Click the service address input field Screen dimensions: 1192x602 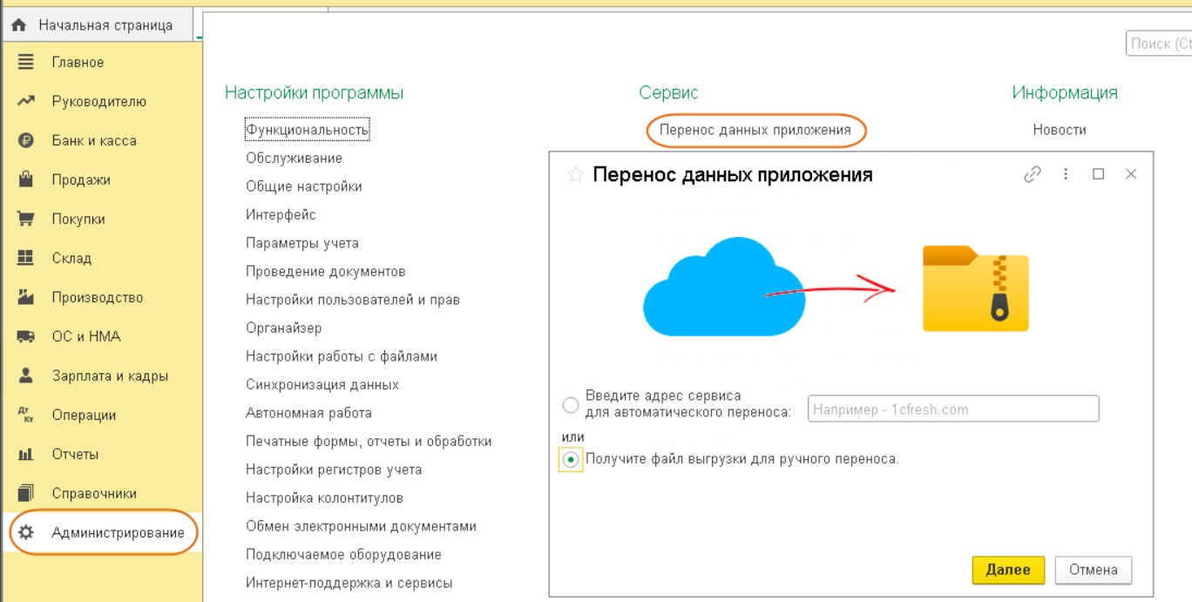point(953,409)
